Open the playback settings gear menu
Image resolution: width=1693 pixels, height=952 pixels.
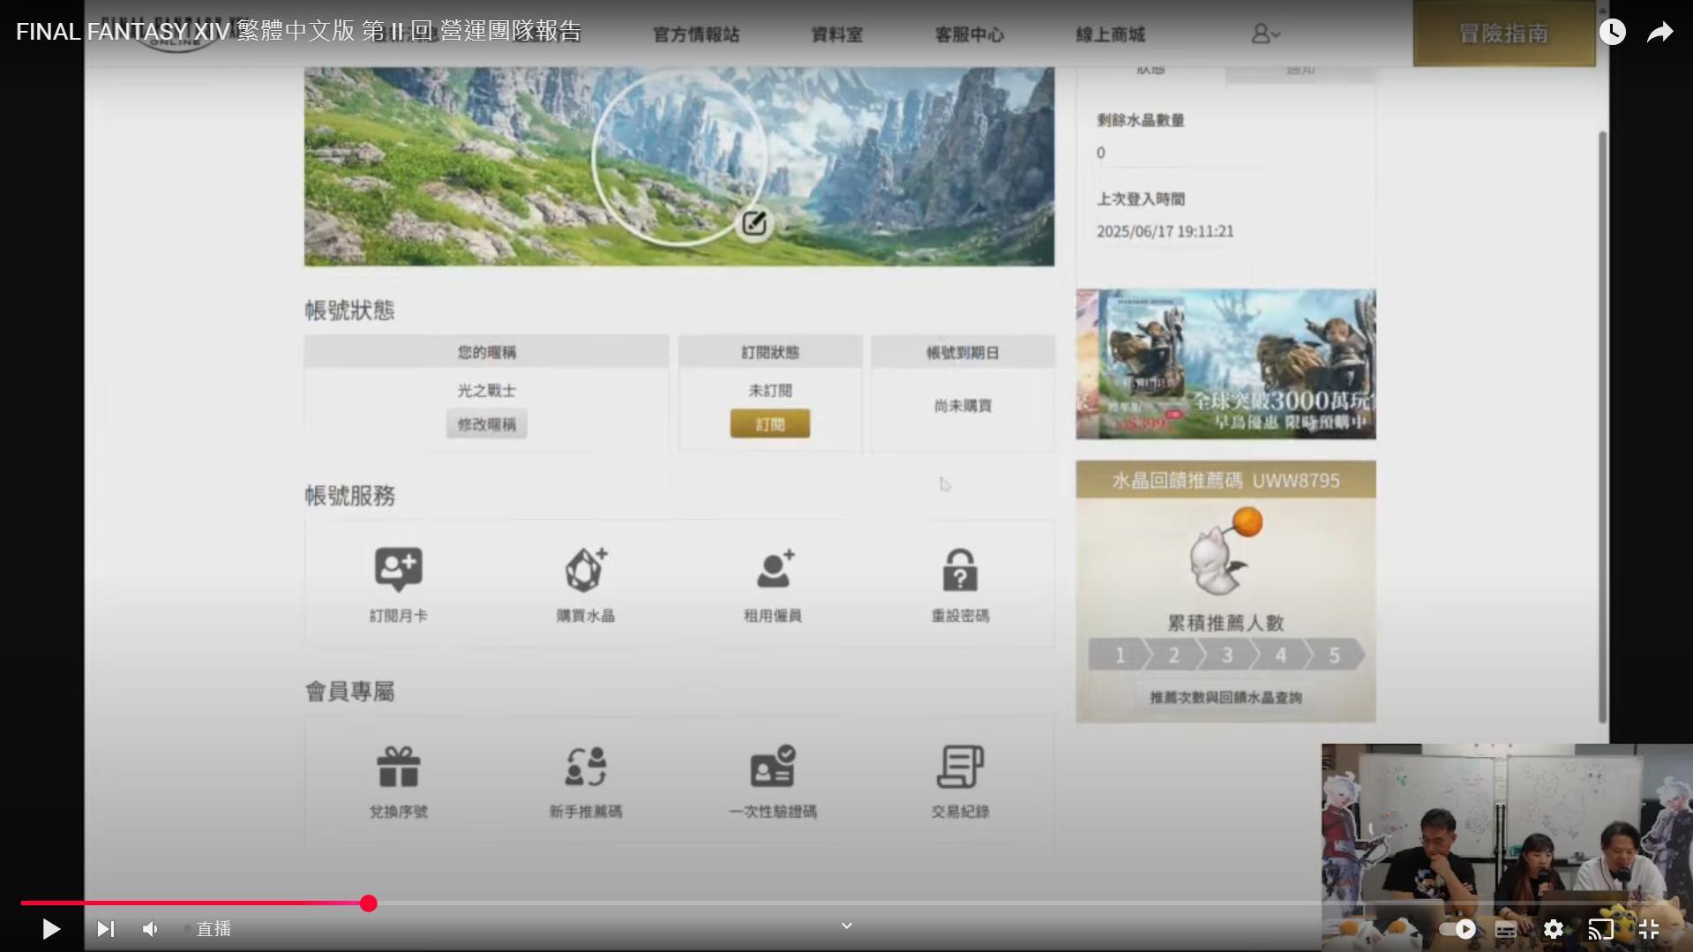click(1554, 929)
